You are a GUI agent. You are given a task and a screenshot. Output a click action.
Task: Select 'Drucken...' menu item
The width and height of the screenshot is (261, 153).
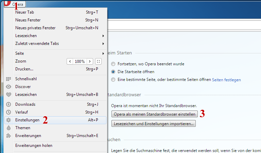click(55, 69)
